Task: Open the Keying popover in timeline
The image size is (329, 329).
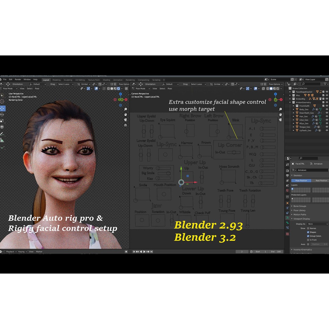Action: (x=23, y=252)
